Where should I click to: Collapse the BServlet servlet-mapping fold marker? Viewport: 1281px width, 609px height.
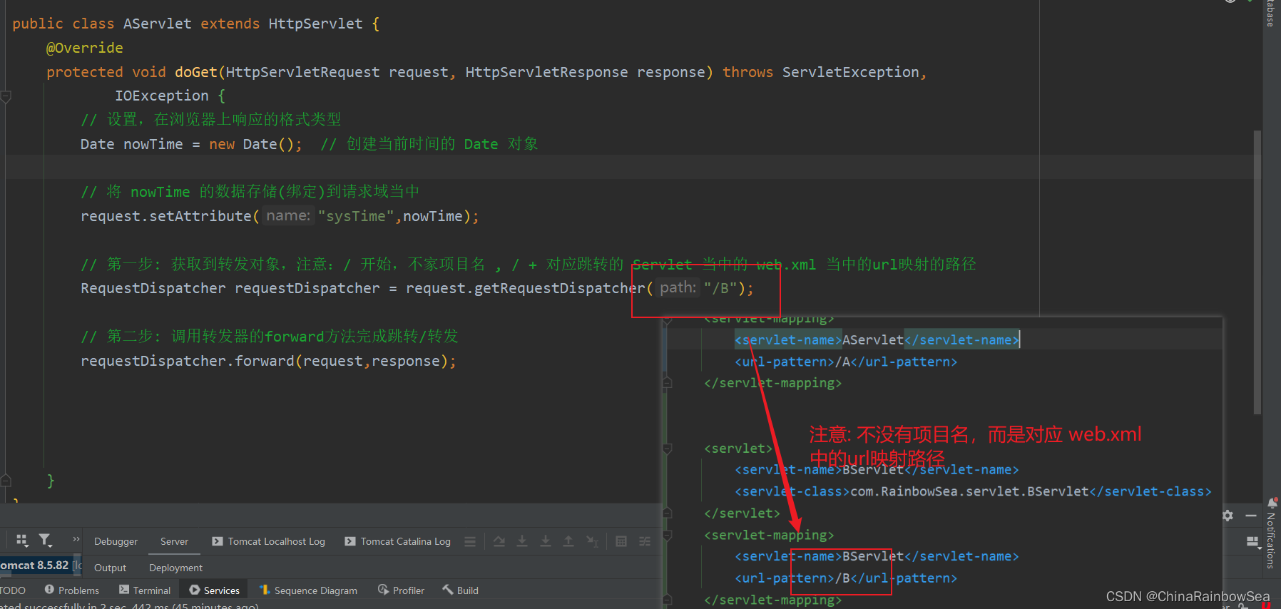pos(668,535)
